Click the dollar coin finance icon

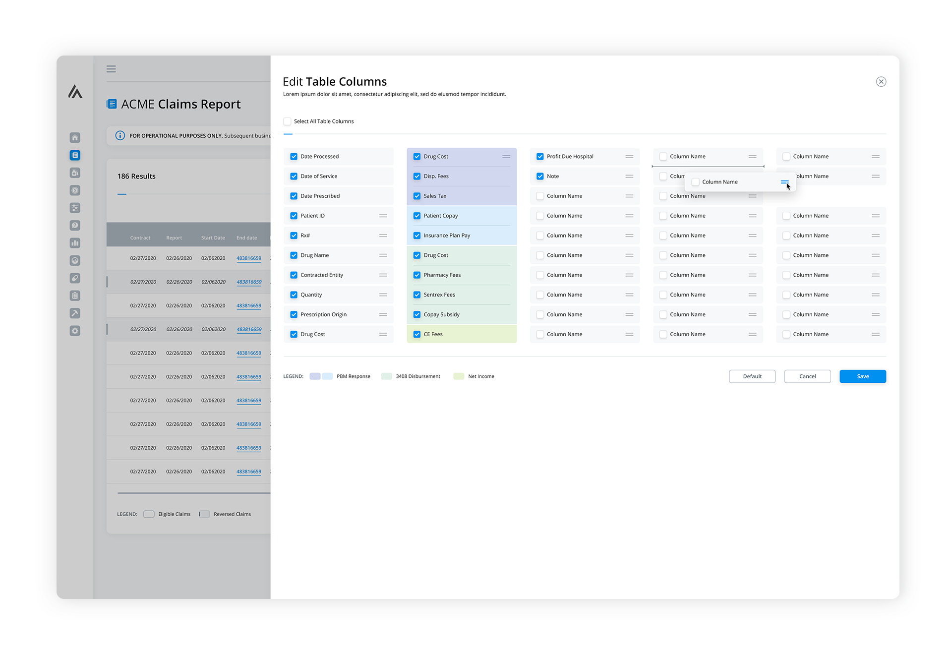pos(75,190)
